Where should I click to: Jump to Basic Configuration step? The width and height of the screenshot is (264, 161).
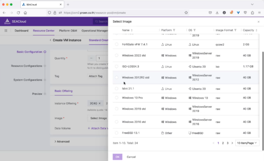point(29,52)
